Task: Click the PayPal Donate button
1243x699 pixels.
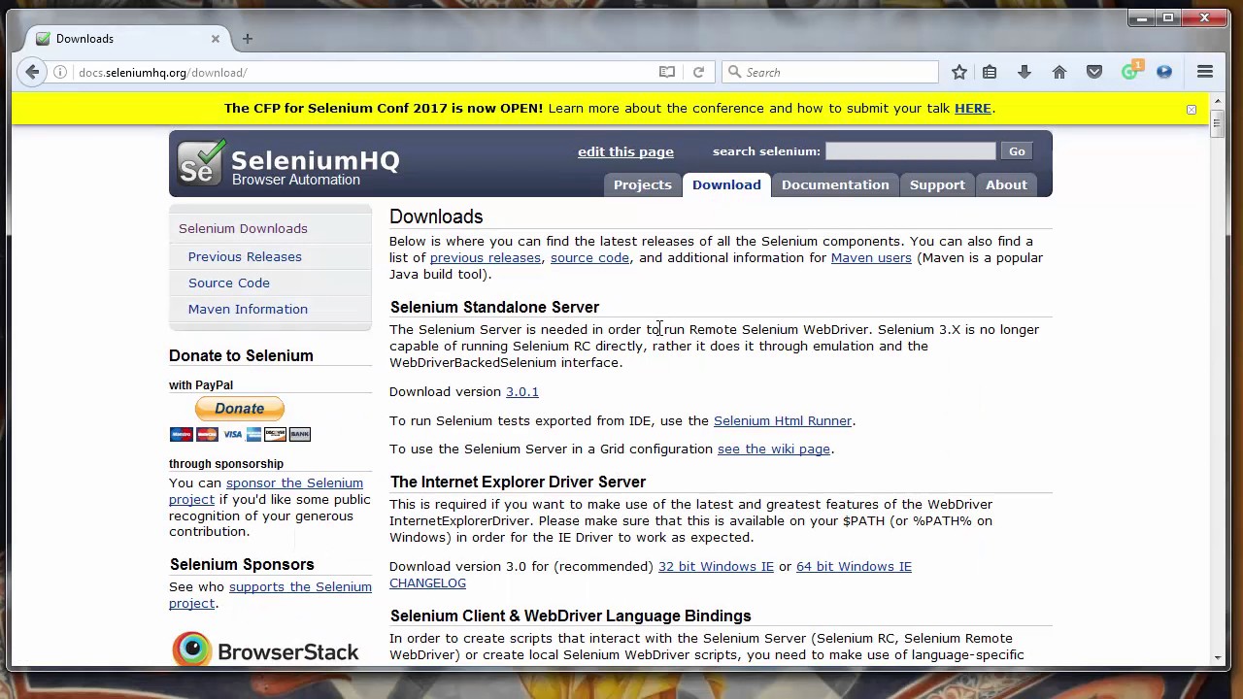Action: (240, 409)
